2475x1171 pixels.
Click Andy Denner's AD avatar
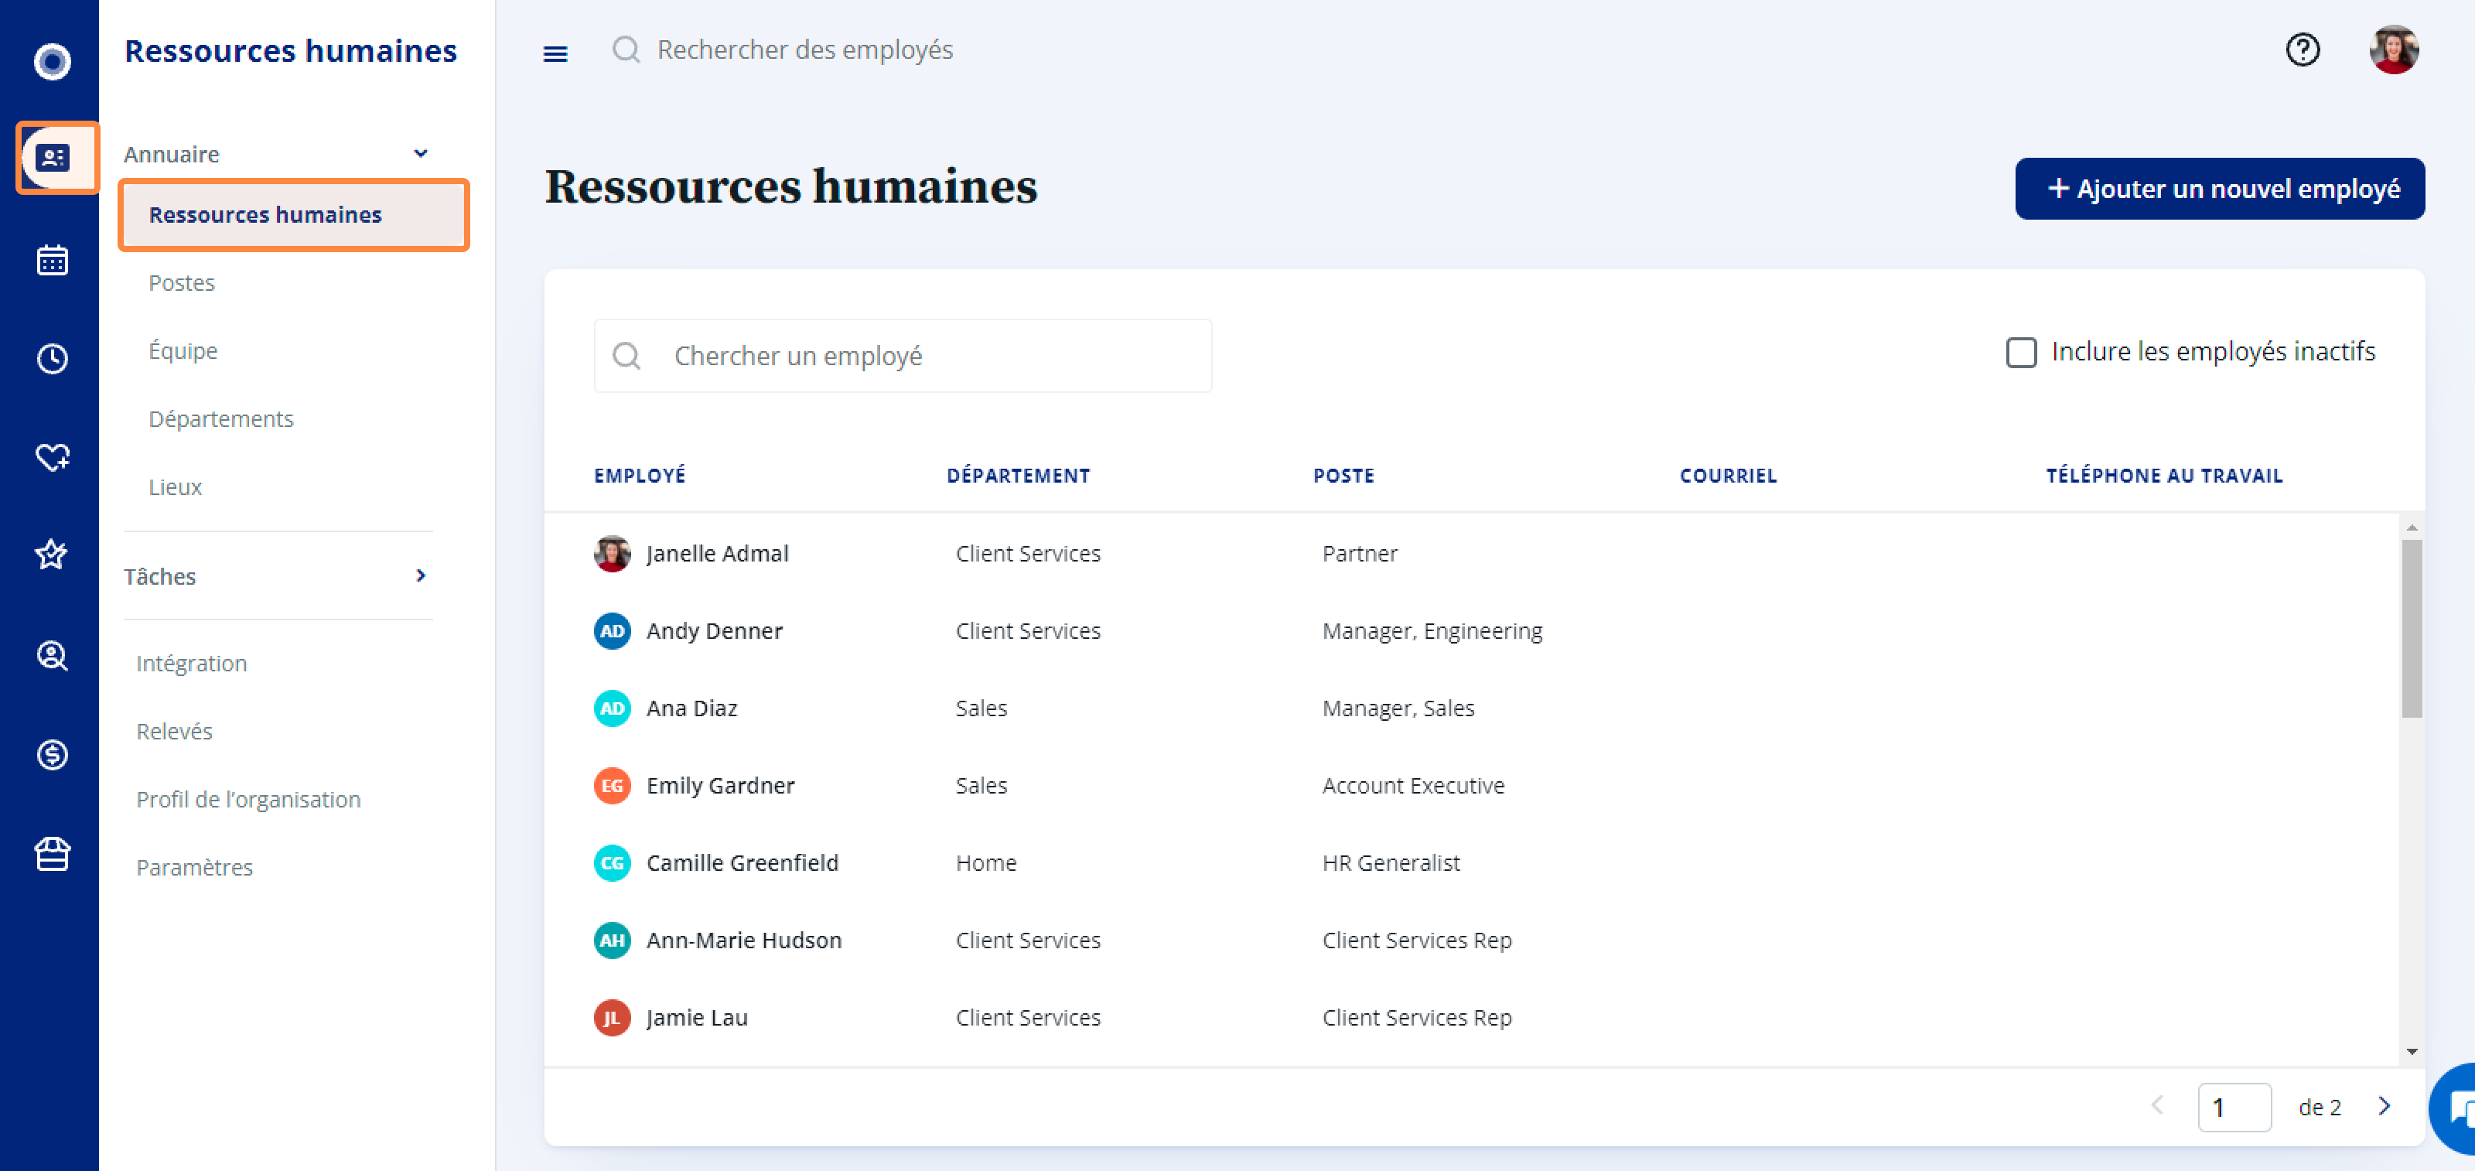612,631
